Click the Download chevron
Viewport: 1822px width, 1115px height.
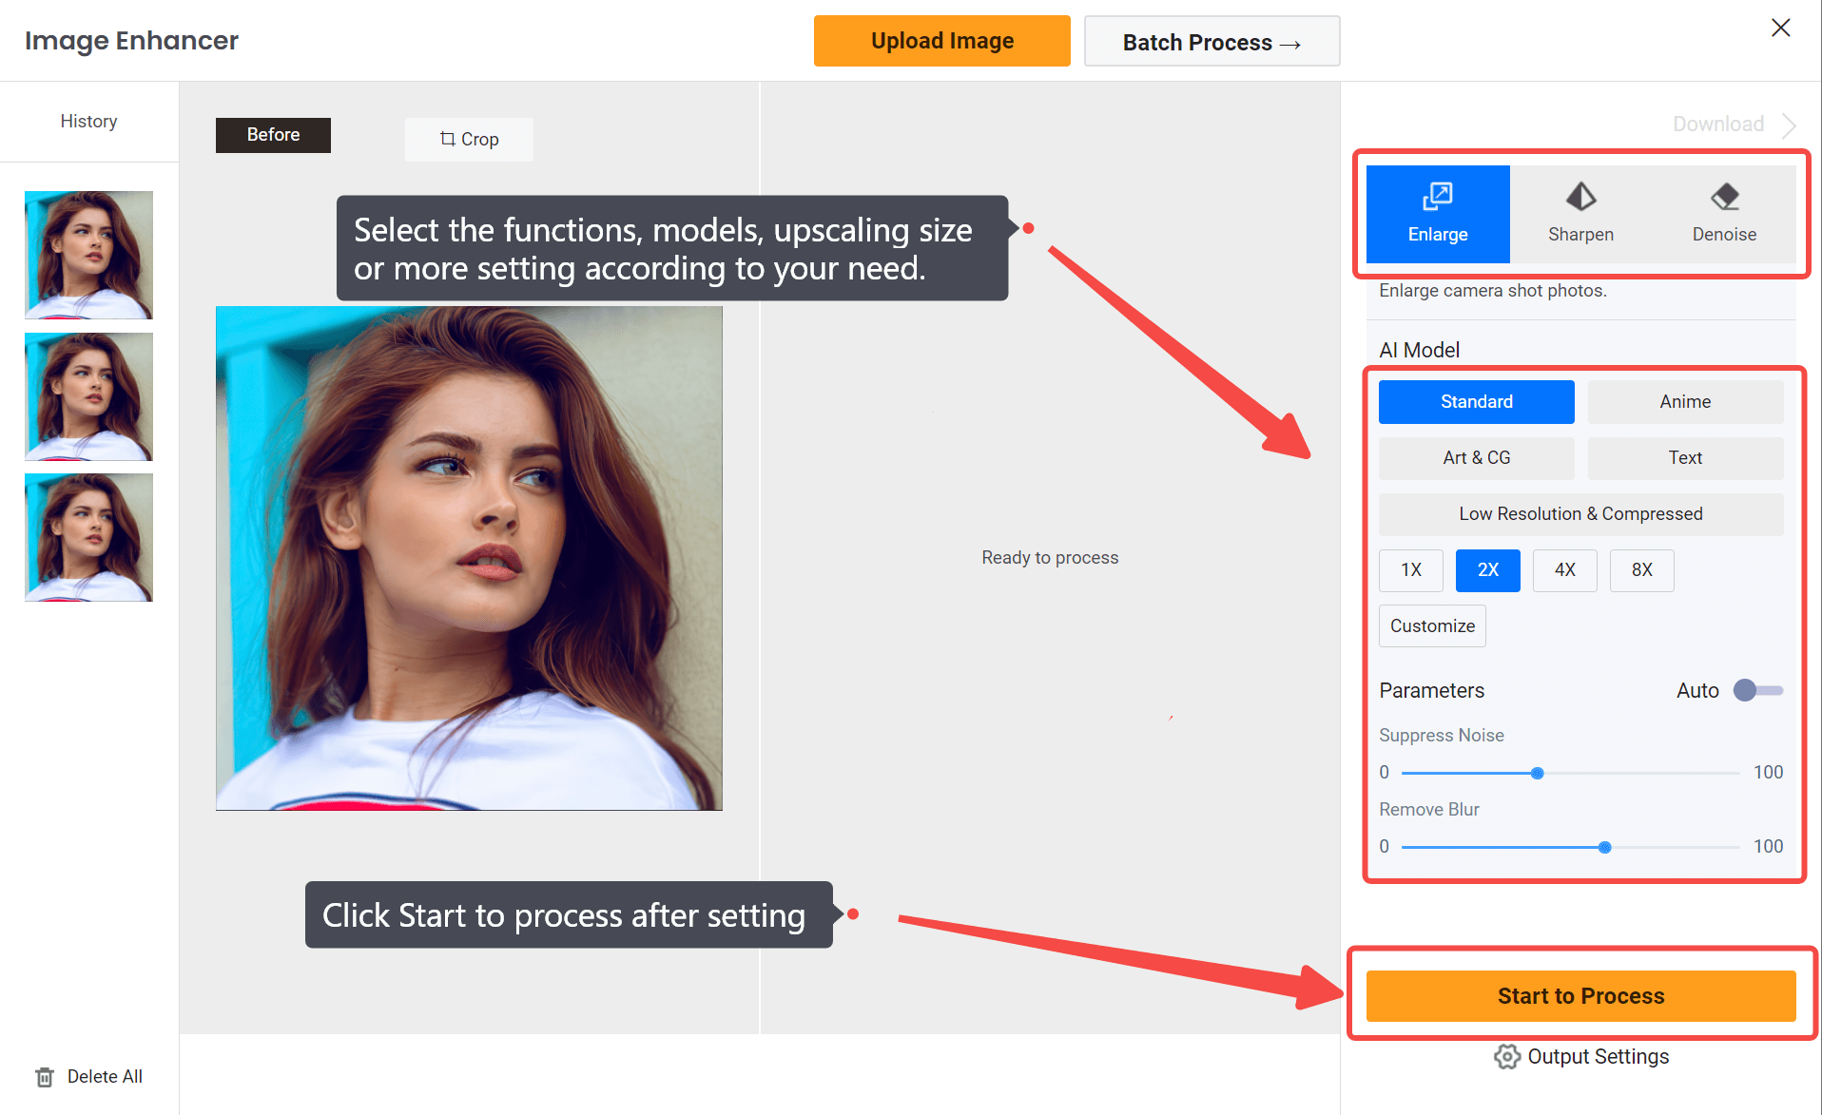[1790, 125]
